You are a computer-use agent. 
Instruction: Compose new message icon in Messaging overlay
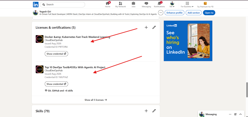(x=235, y=114)
